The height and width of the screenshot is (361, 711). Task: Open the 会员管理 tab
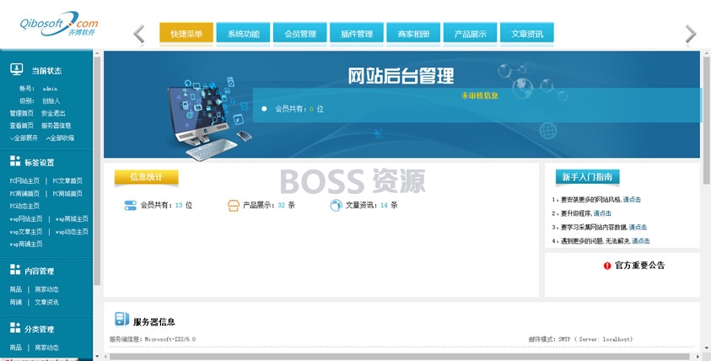(x=299, y=33)
